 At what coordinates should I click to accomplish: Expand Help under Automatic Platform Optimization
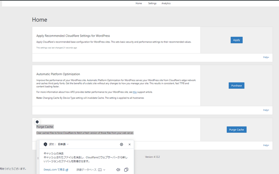click(x=266, y=110)
